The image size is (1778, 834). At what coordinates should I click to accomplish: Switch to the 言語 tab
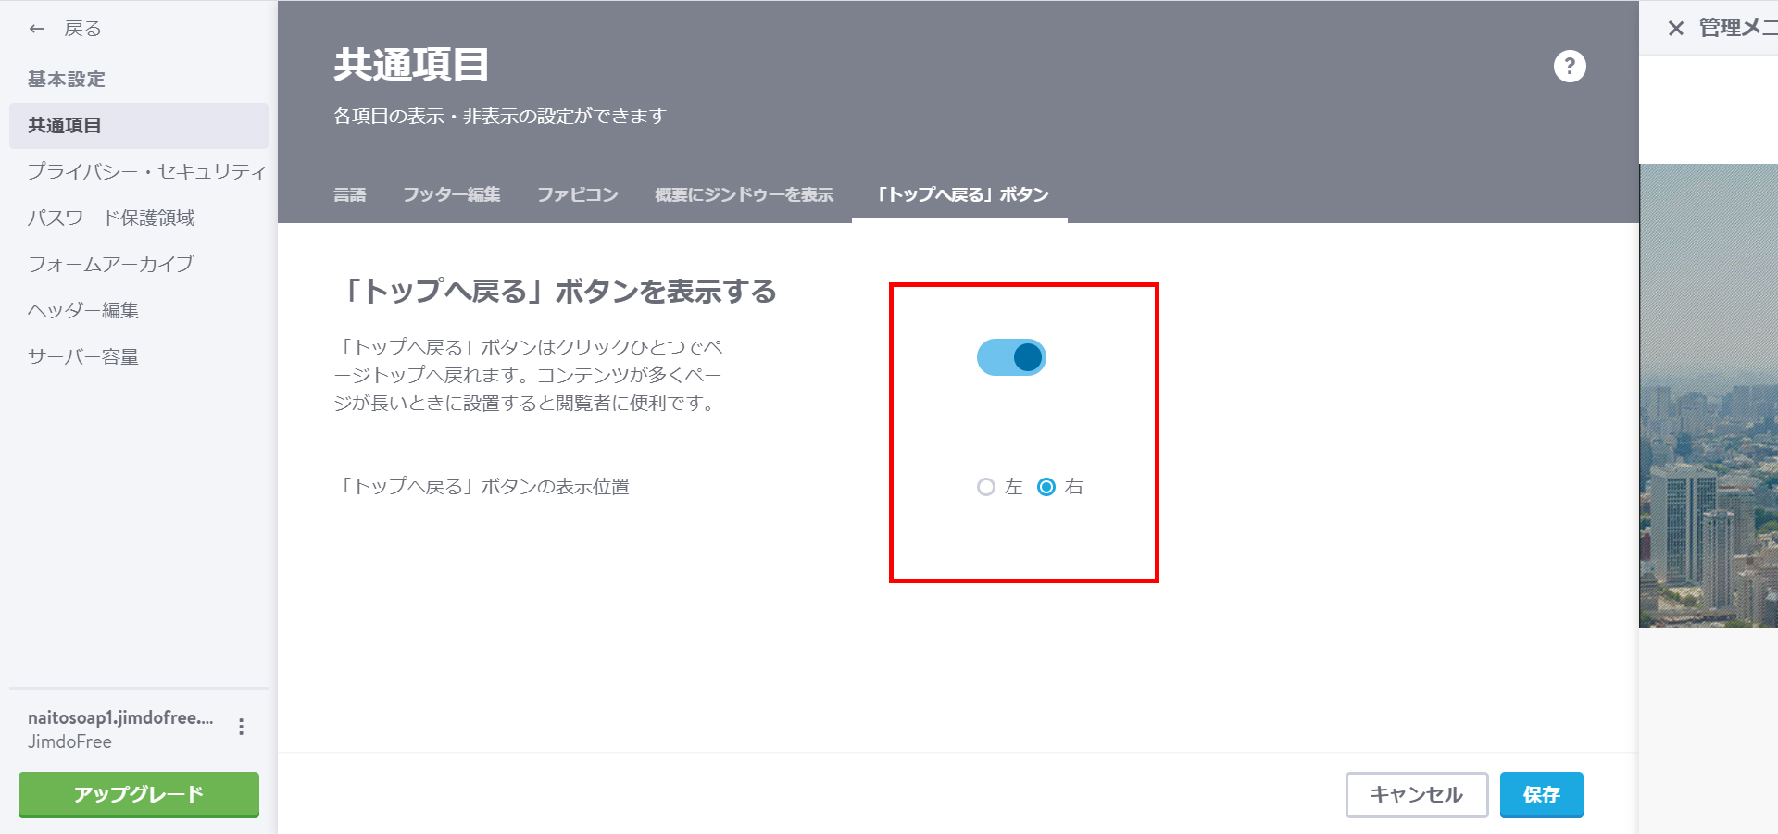(351, 194)
